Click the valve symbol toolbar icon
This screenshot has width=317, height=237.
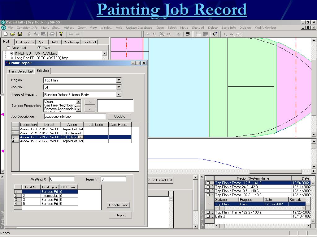coord(232,34)
